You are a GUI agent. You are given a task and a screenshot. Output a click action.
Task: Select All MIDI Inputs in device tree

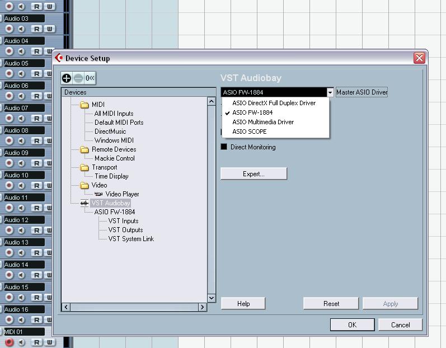114,114
